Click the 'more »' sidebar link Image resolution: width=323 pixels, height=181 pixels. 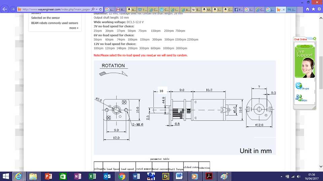(74, 28)
